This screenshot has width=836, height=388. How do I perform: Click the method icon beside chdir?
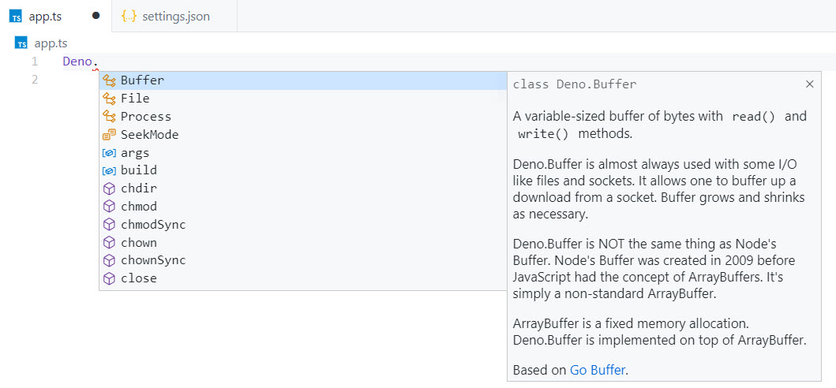(x=109, y=188)
